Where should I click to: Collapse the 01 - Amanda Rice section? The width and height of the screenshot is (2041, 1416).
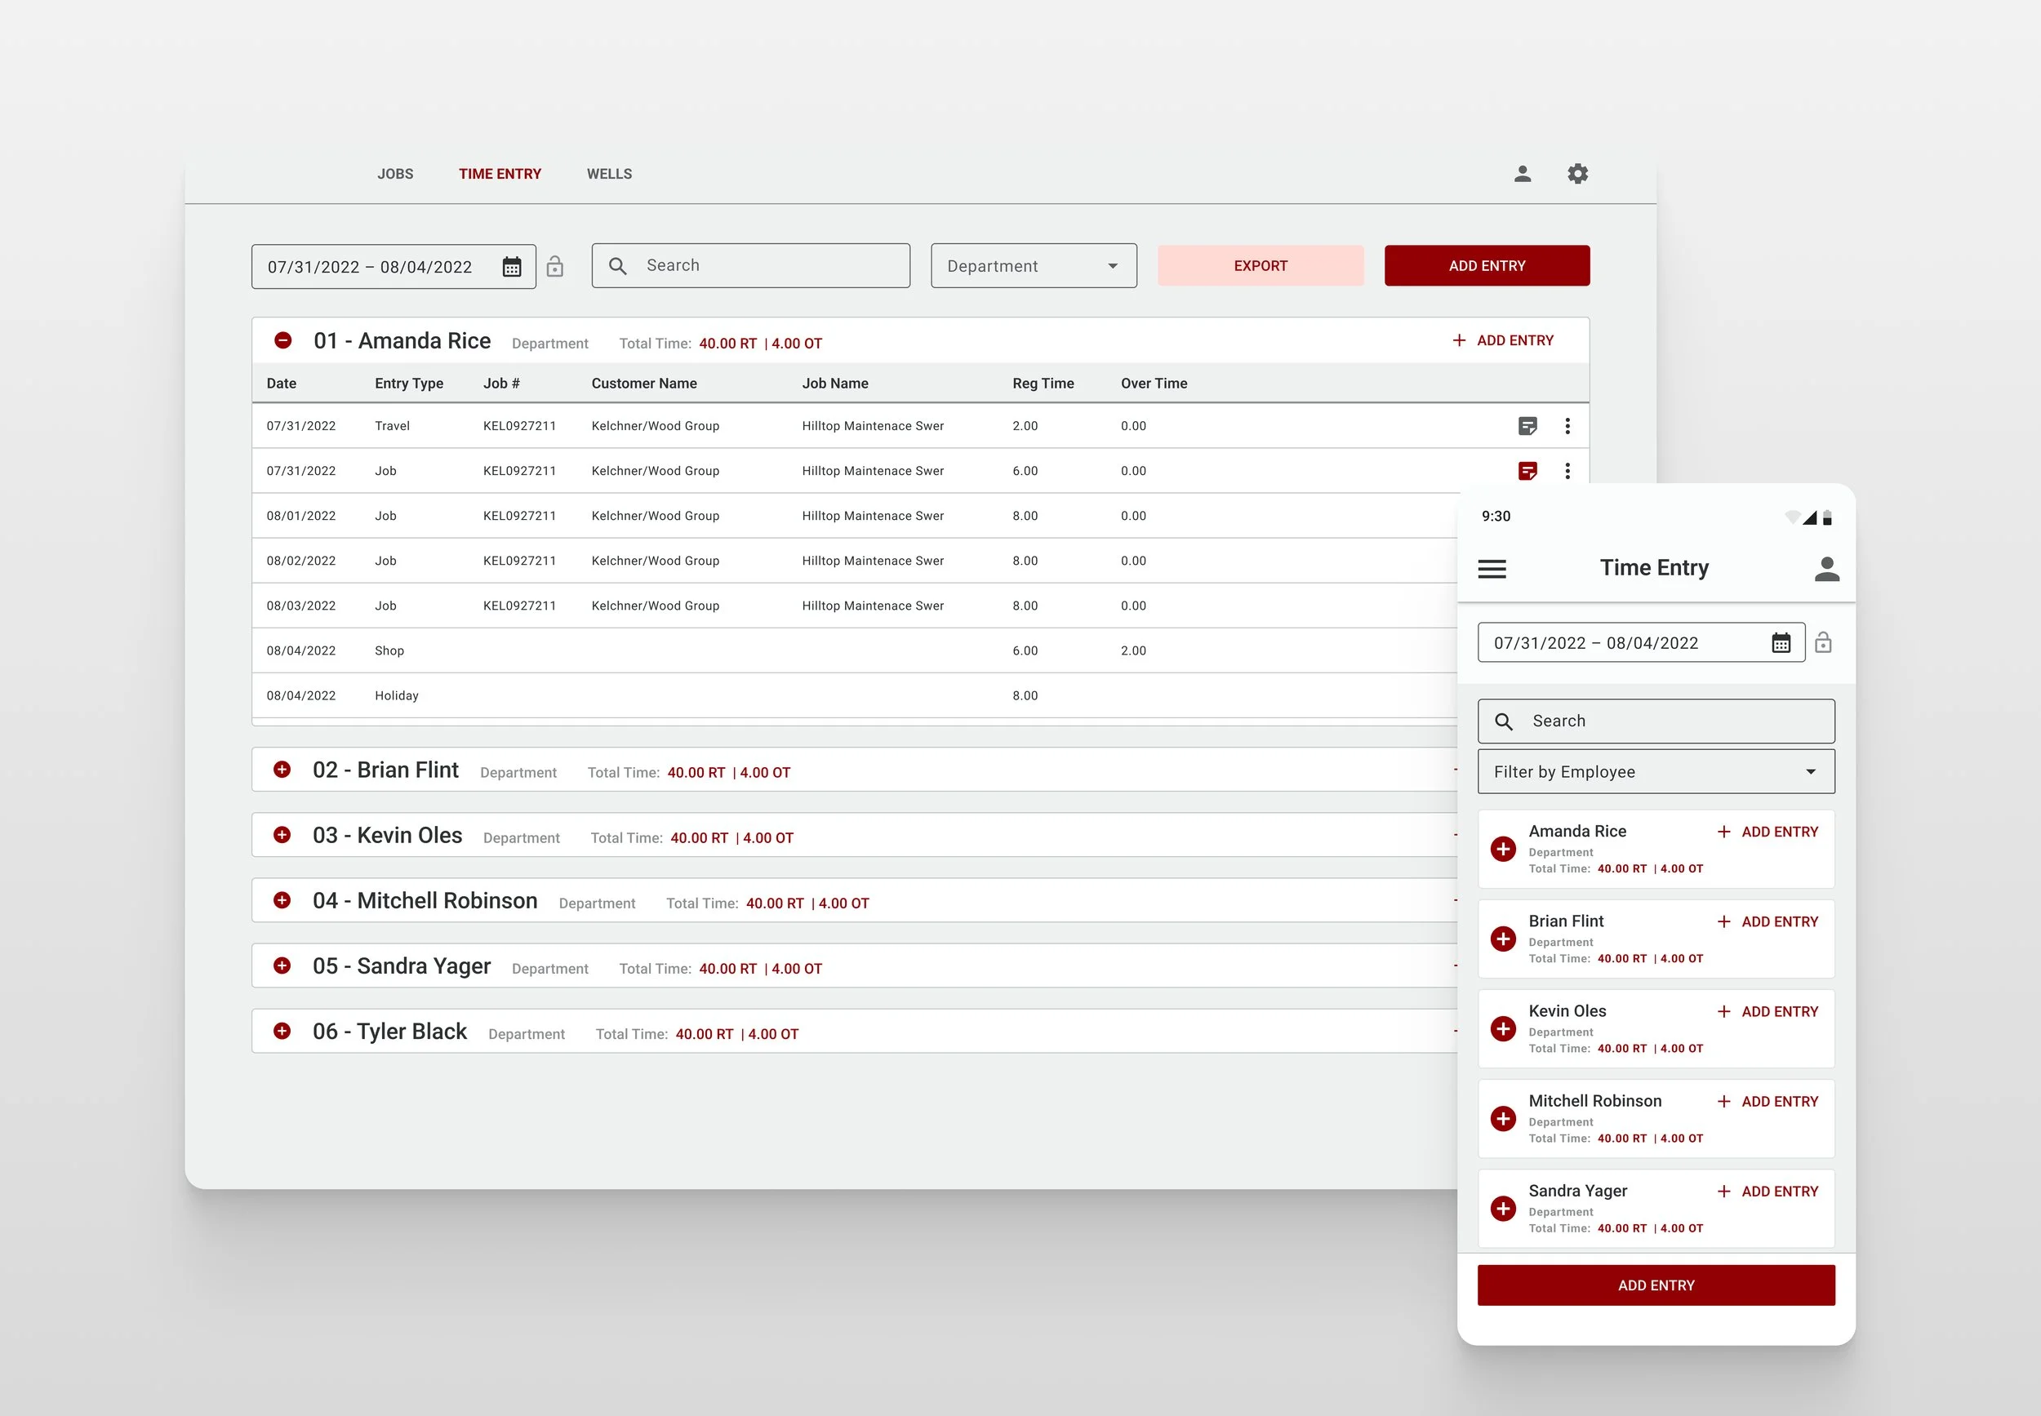pyautogui.click(x=283, y=340)
